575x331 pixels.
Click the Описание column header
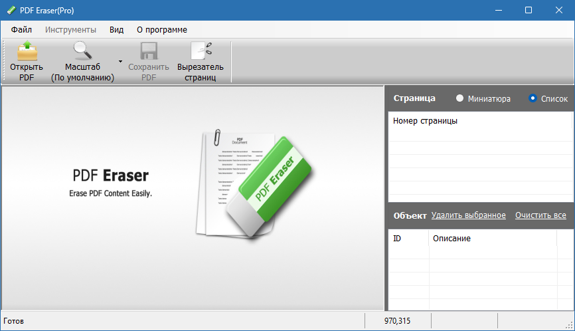(493, 239)
